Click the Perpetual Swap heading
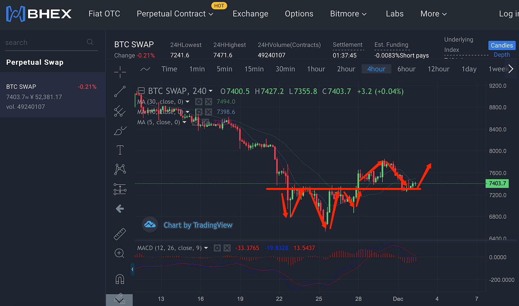Viewport: 519px width, 306px height. tap(35, 62)
